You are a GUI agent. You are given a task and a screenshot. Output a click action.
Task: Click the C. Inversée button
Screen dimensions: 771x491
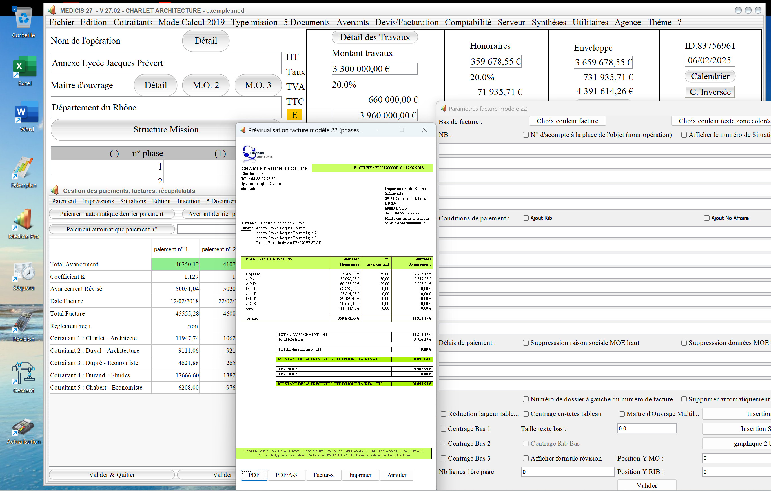710,92
